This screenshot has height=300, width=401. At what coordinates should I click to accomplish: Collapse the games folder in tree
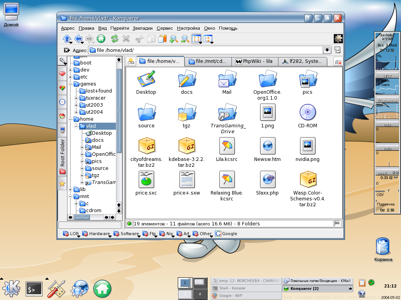click(x=70, y=84)
